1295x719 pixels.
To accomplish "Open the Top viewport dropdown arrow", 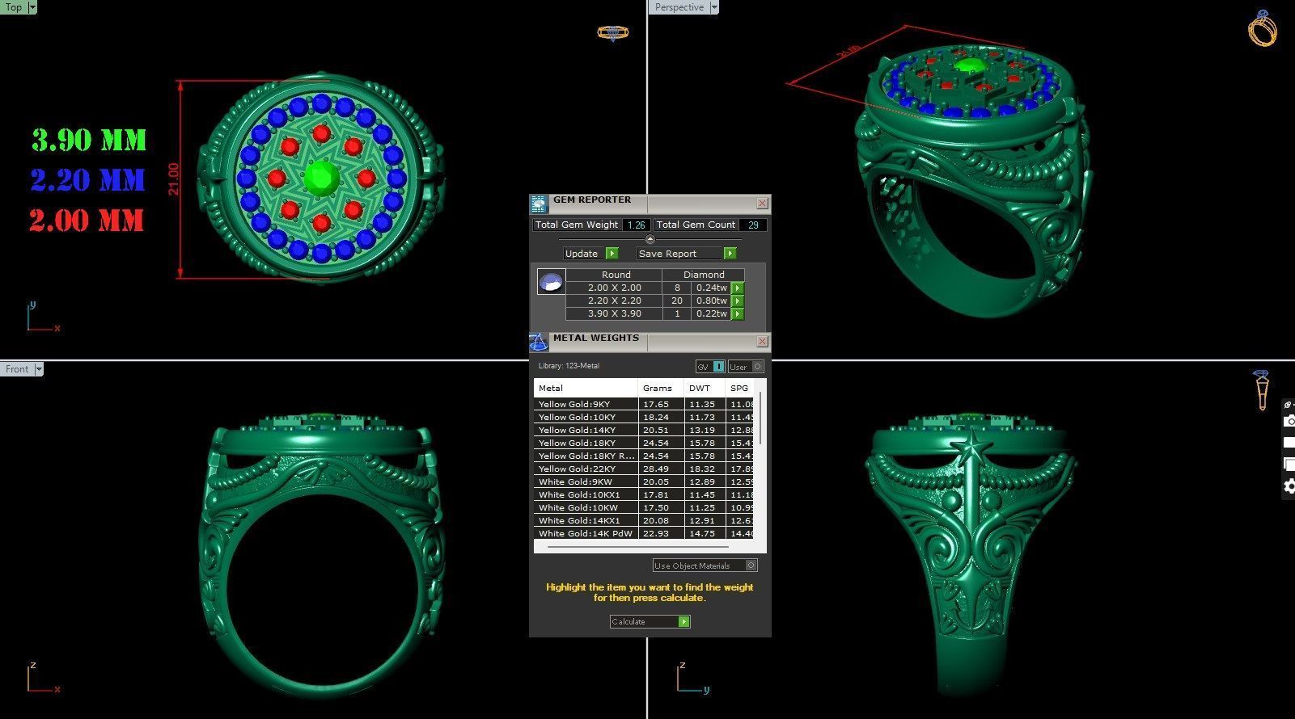I will 32,7.
